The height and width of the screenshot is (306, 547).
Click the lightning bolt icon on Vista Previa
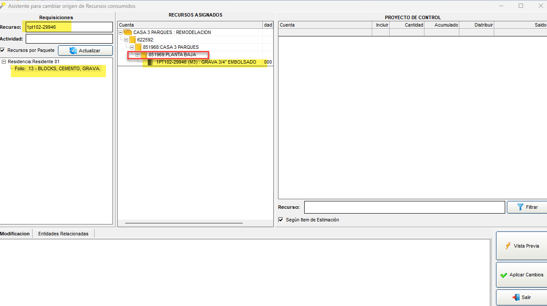pos(508,246)
